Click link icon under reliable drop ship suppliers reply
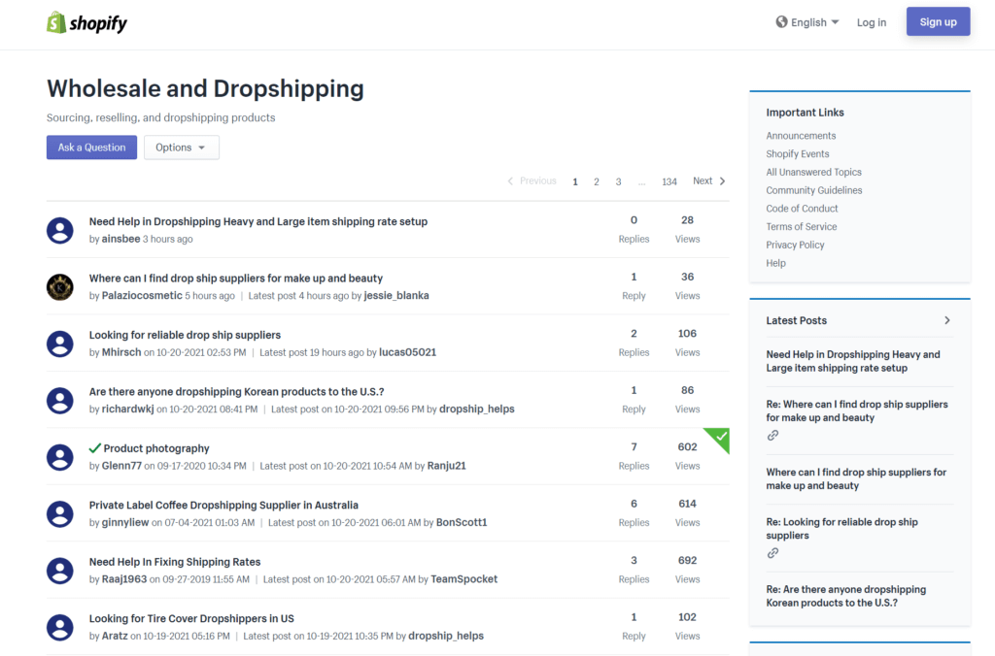Screen dimensions: 995x656 772,553
